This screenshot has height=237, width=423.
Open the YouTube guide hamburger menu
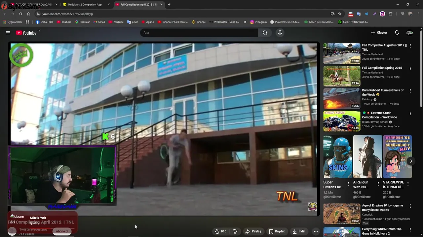8,33
